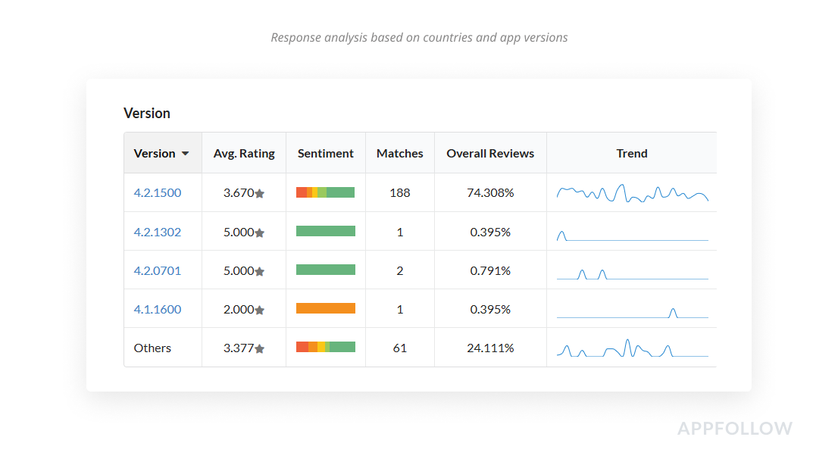838x465 pixels.
Task: Click the Others row sentiment bar
Action: pyautogui.click(x=326, y=347)
